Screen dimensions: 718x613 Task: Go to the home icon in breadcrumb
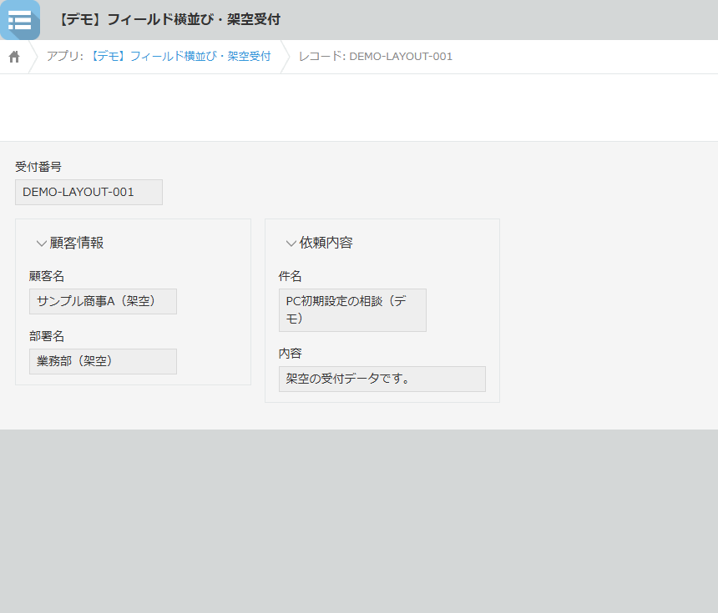(x=14, y=57)
